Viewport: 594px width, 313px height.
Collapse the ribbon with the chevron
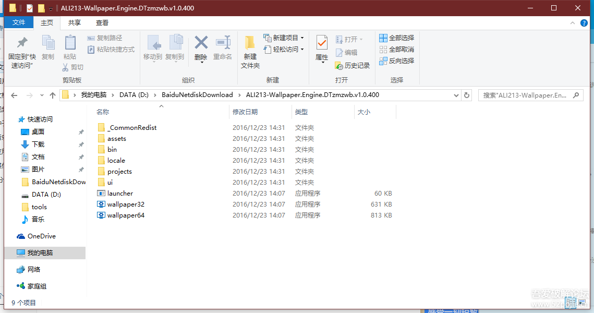coord(573,23)
